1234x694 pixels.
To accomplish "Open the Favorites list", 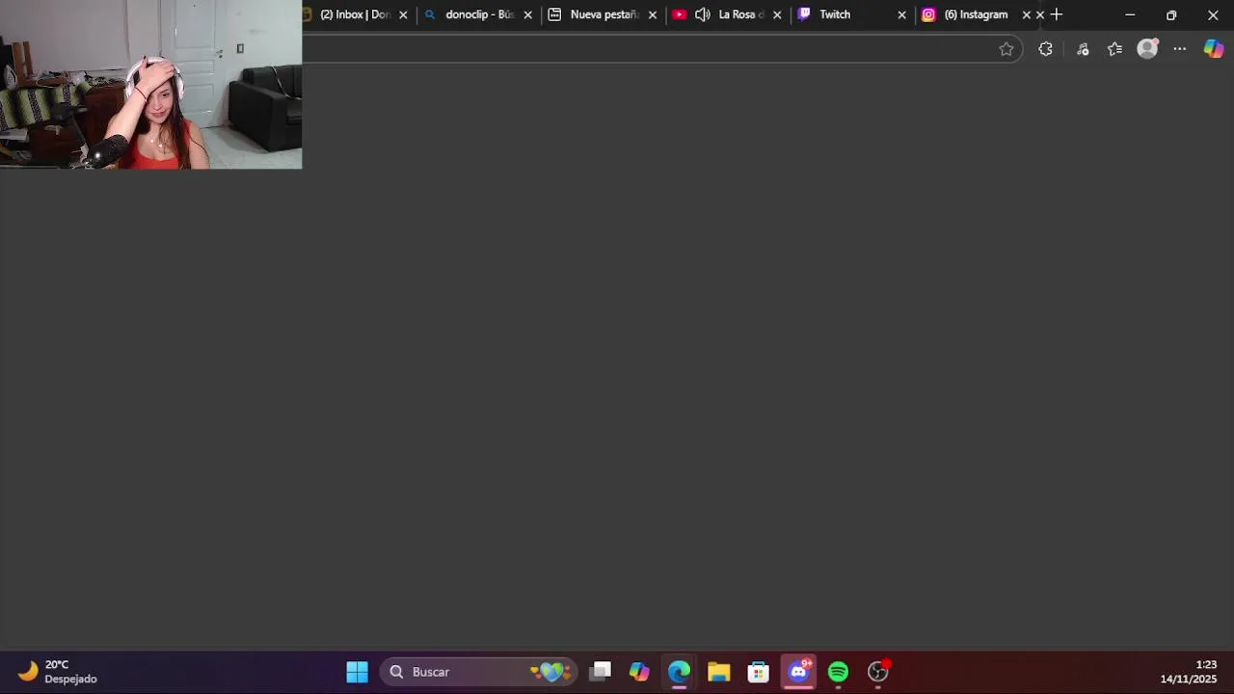I will (1115, 49).
